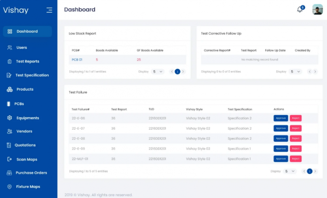Click the 22-MLF-01 failure number cell
The height and width of the screenshot is (198, 327).
coord(80,159)
